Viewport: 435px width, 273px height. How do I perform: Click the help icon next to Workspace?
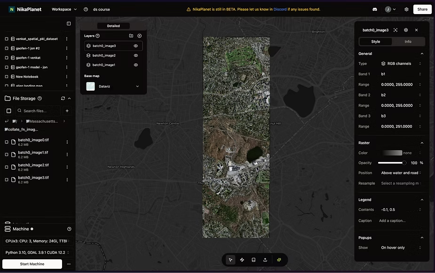point(86,9)
